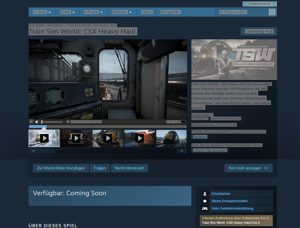Visit the Community-Hub
This screenshot has width=300, height=228.
[259, 31]
